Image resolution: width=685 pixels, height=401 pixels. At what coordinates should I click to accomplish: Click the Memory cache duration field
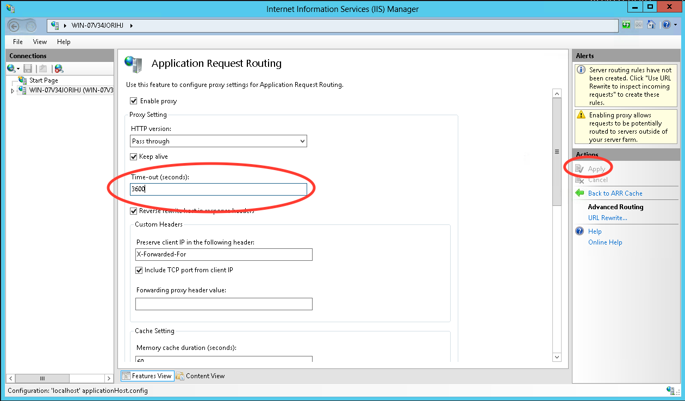[x=224, y=359]
